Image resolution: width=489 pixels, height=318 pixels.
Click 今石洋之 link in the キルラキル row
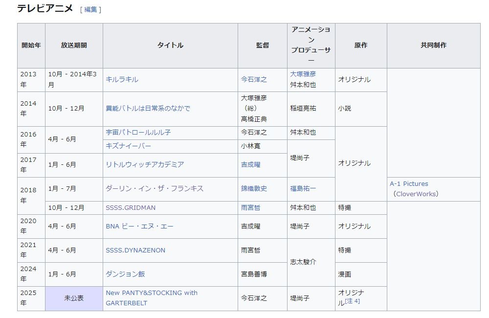point(254,79)
